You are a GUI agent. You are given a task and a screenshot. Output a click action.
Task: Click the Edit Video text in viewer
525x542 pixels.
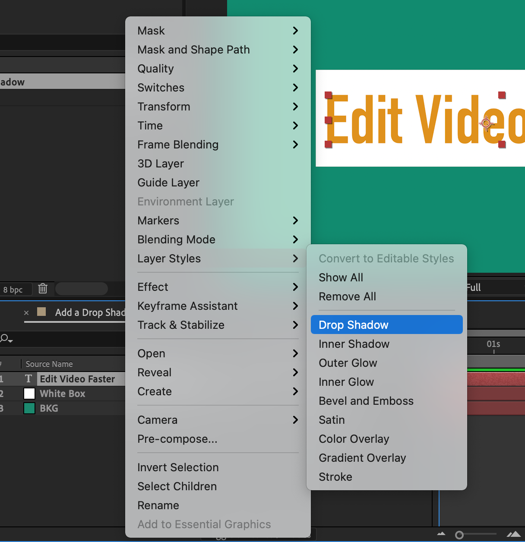point(425,119)
